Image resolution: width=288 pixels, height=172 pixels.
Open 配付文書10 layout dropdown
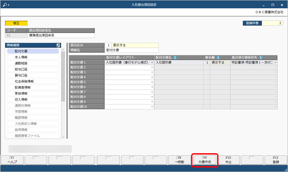(x=152, y=107)
